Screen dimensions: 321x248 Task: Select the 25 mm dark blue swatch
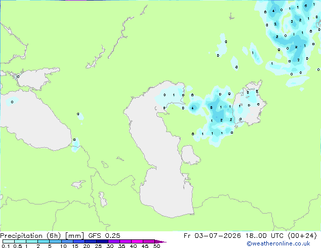(102, 241)
